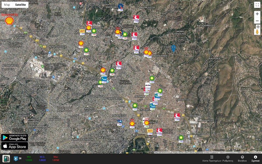This screenshot has width=262, height=164.
Task: Click the Max price label
Action: pyautogui.click(x=56, y=157)
